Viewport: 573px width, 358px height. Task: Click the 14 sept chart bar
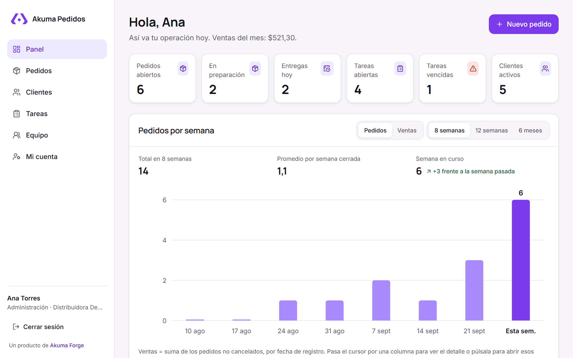tap(428, 311)
